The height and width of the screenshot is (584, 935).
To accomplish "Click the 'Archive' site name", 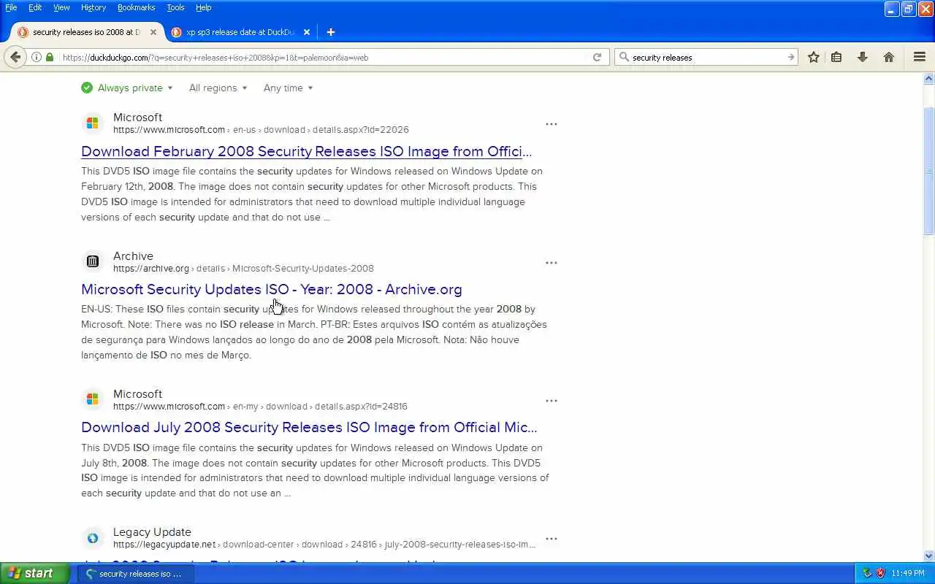I will tap(133, 256).
